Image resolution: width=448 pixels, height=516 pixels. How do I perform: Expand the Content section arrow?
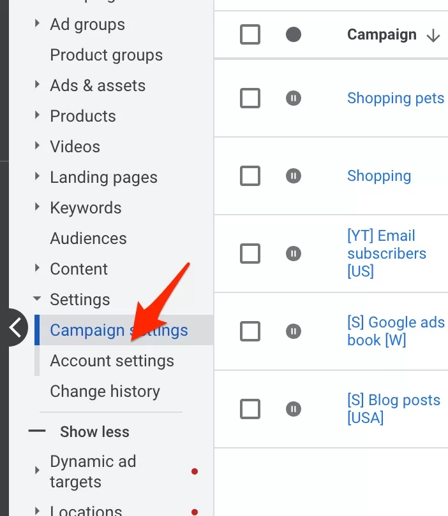(37, 268)
